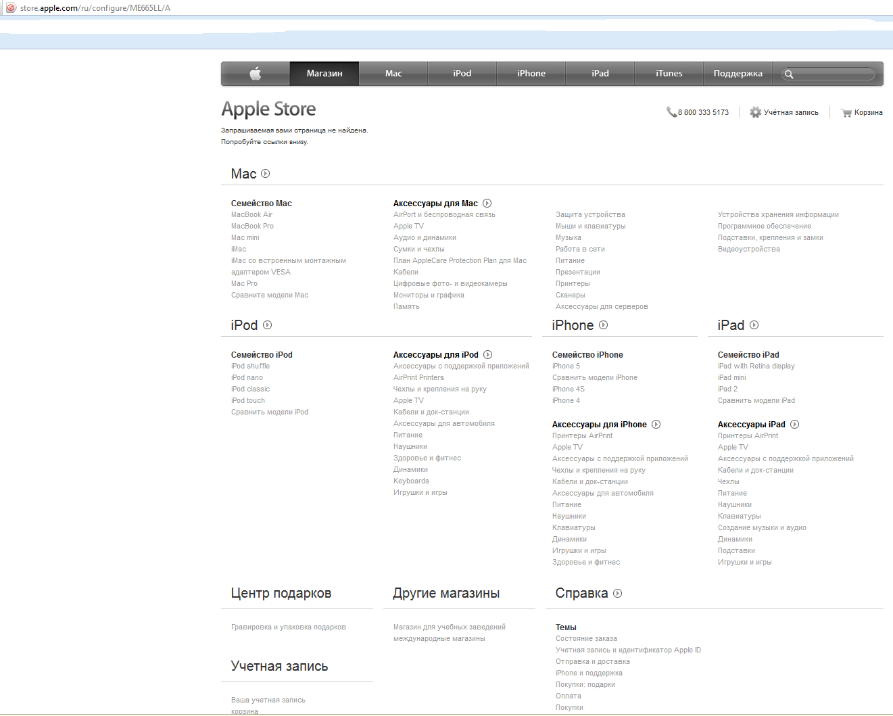Open Гравировка и упаковка подарков link

tap(289, 627)
